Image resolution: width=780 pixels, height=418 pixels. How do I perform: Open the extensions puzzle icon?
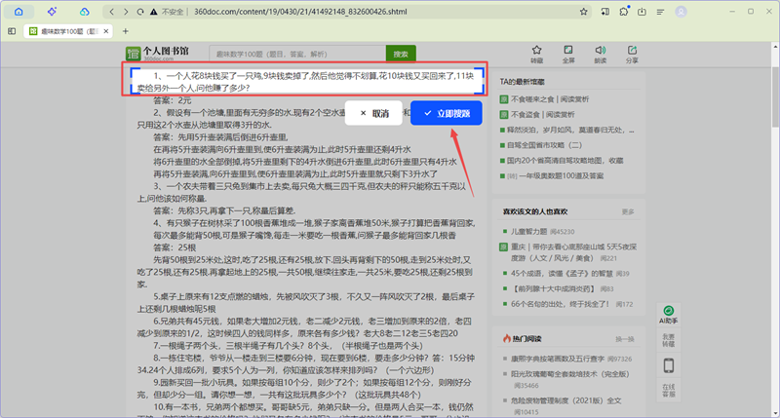624,12
